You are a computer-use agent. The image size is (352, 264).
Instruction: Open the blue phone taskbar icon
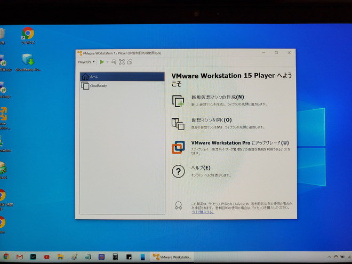click(x=142, y=257)
